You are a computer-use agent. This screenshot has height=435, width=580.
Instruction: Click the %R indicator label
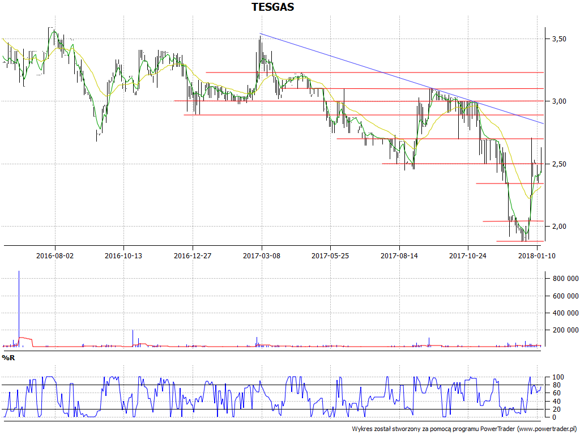[8, 358]
